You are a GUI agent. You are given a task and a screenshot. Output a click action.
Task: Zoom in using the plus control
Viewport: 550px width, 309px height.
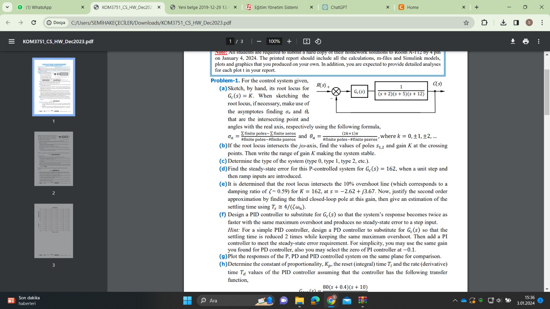289,41
